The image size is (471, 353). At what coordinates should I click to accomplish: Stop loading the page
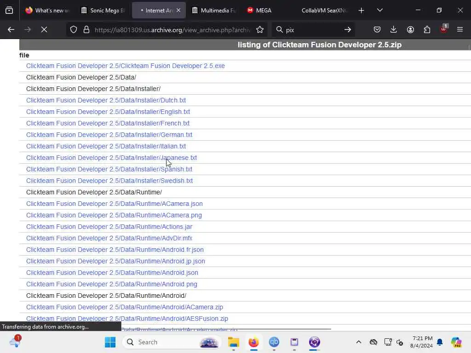[44, 29]
